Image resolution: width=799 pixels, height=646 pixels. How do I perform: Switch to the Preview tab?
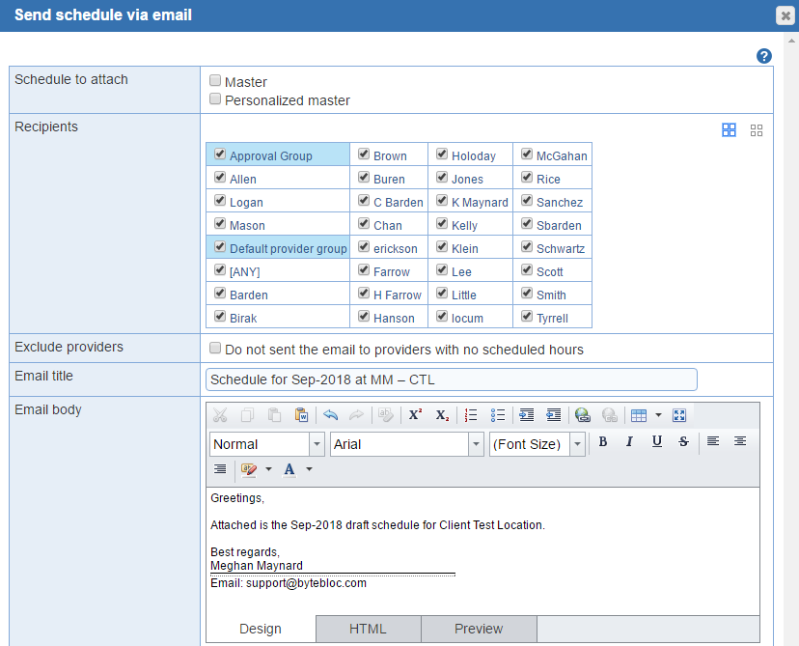(479, 629)
